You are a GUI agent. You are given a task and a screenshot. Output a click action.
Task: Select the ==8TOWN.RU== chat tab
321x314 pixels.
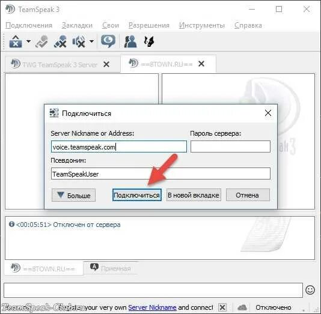[x=44, y=268]
